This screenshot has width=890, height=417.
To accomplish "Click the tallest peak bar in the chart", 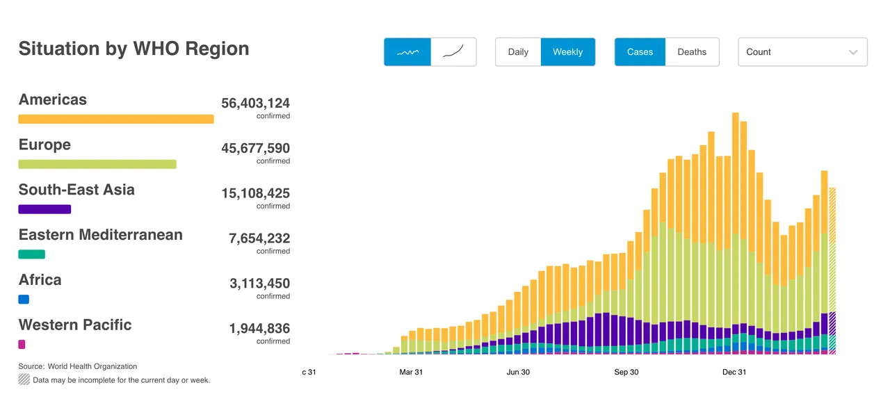I will 735,234.
